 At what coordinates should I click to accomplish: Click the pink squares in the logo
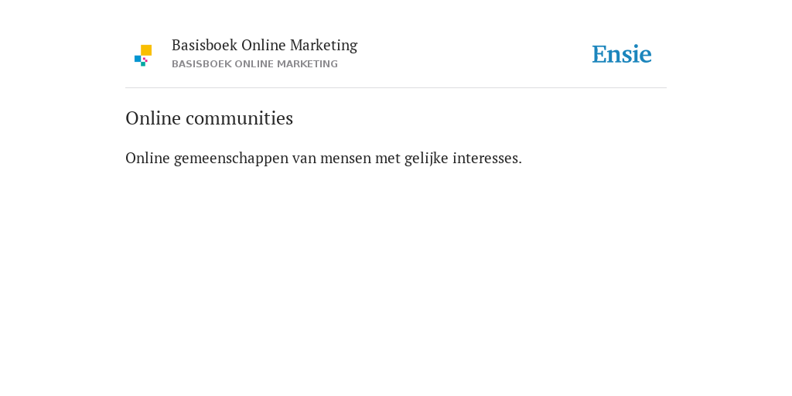(145, 59)
